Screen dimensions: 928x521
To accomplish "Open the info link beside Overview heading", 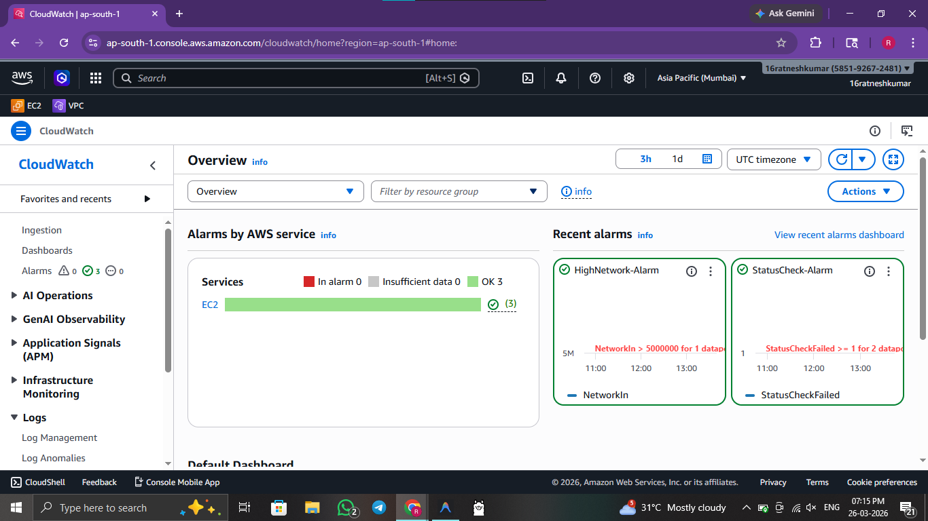I will [260, 162].
